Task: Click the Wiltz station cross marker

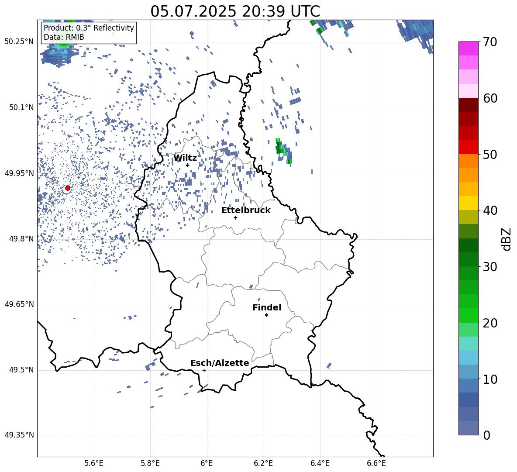Action: pyautogui.click(x=188, y=165)
